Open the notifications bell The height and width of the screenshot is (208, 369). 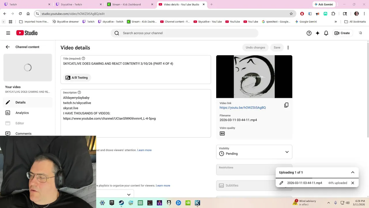coord(326,33)
